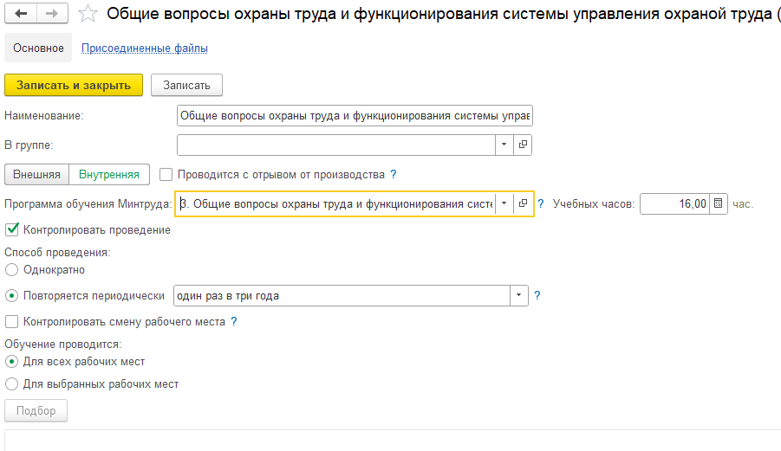Expand the Mintrud training program dropdown
This screenshot has width=781, height=451.
[x=504, y=203]
